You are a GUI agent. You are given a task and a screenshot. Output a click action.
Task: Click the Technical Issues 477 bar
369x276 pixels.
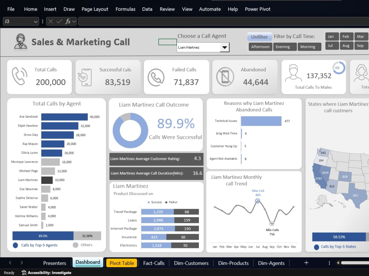tap(261, 121)
